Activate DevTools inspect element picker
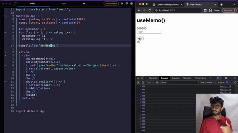The image size is (238, 133). 138,78
